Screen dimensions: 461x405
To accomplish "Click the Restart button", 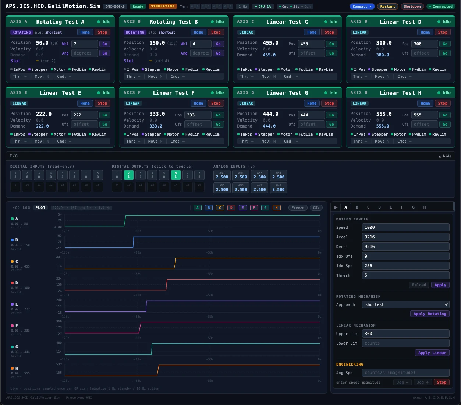I will click(387, 7).
